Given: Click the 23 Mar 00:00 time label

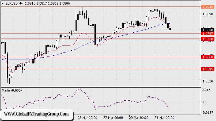Looking at the screenshot, I should coord(87,118).
